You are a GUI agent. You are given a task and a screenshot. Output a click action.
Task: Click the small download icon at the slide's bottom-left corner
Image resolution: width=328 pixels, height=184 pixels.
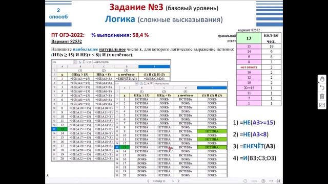[x=48, y=175]
